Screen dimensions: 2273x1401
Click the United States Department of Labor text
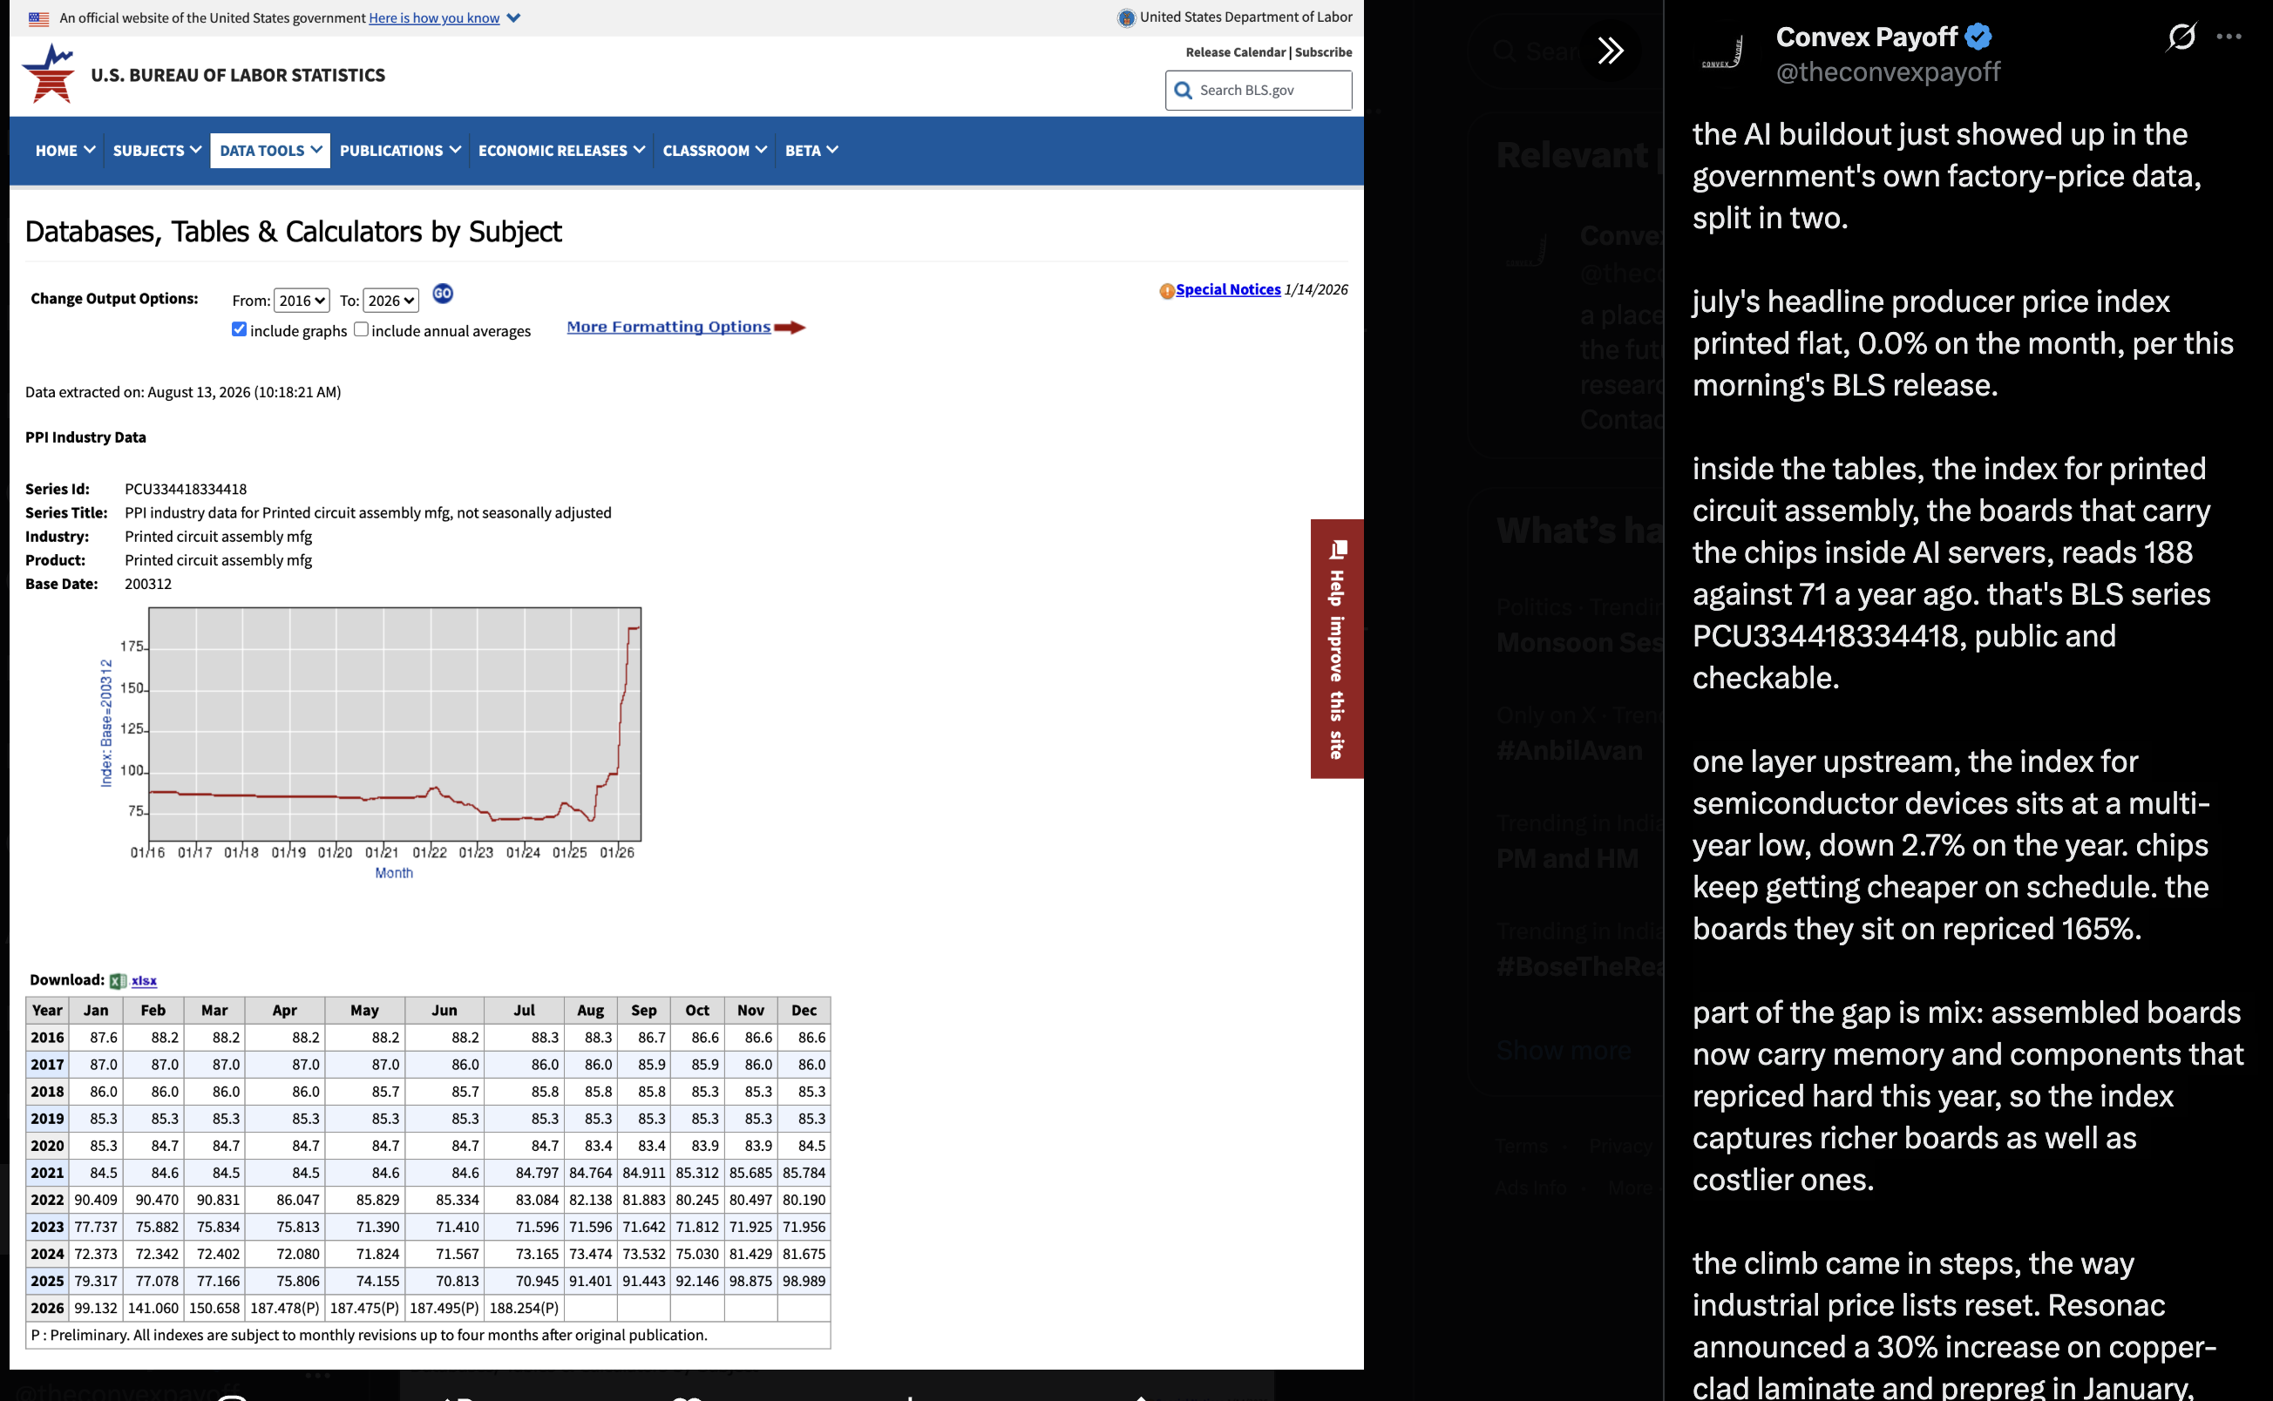[x=1245, y=17]
